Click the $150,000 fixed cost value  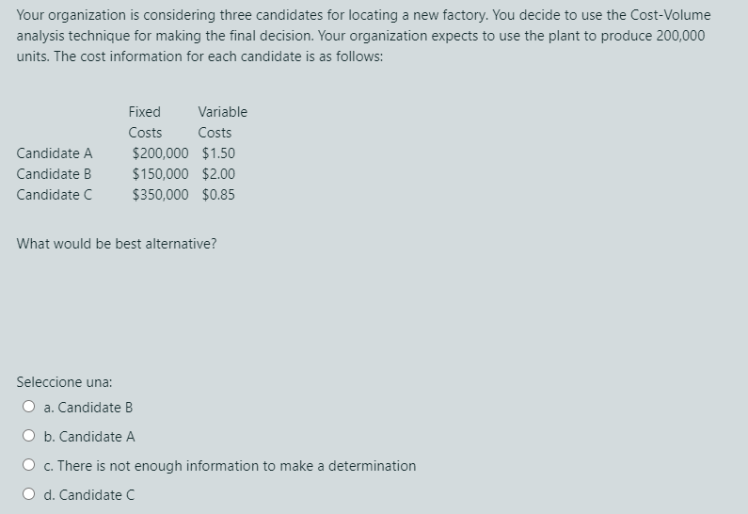[160, 174]
